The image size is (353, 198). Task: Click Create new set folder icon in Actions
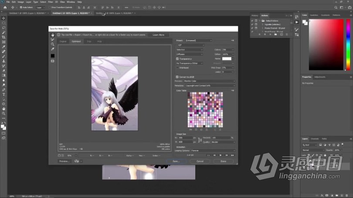click(x=275, y=34)
